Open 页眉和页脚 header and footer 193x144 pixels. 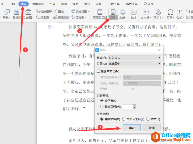[100, 14]
